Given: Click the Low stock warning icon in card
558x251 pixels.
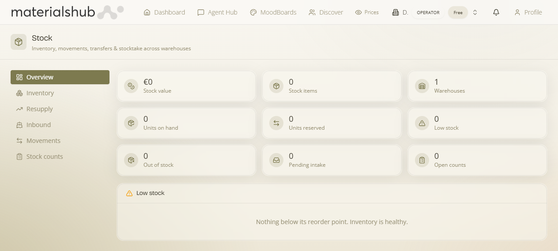Looking at the screenshot, I should pyautogui.click(x=422, y=123).
